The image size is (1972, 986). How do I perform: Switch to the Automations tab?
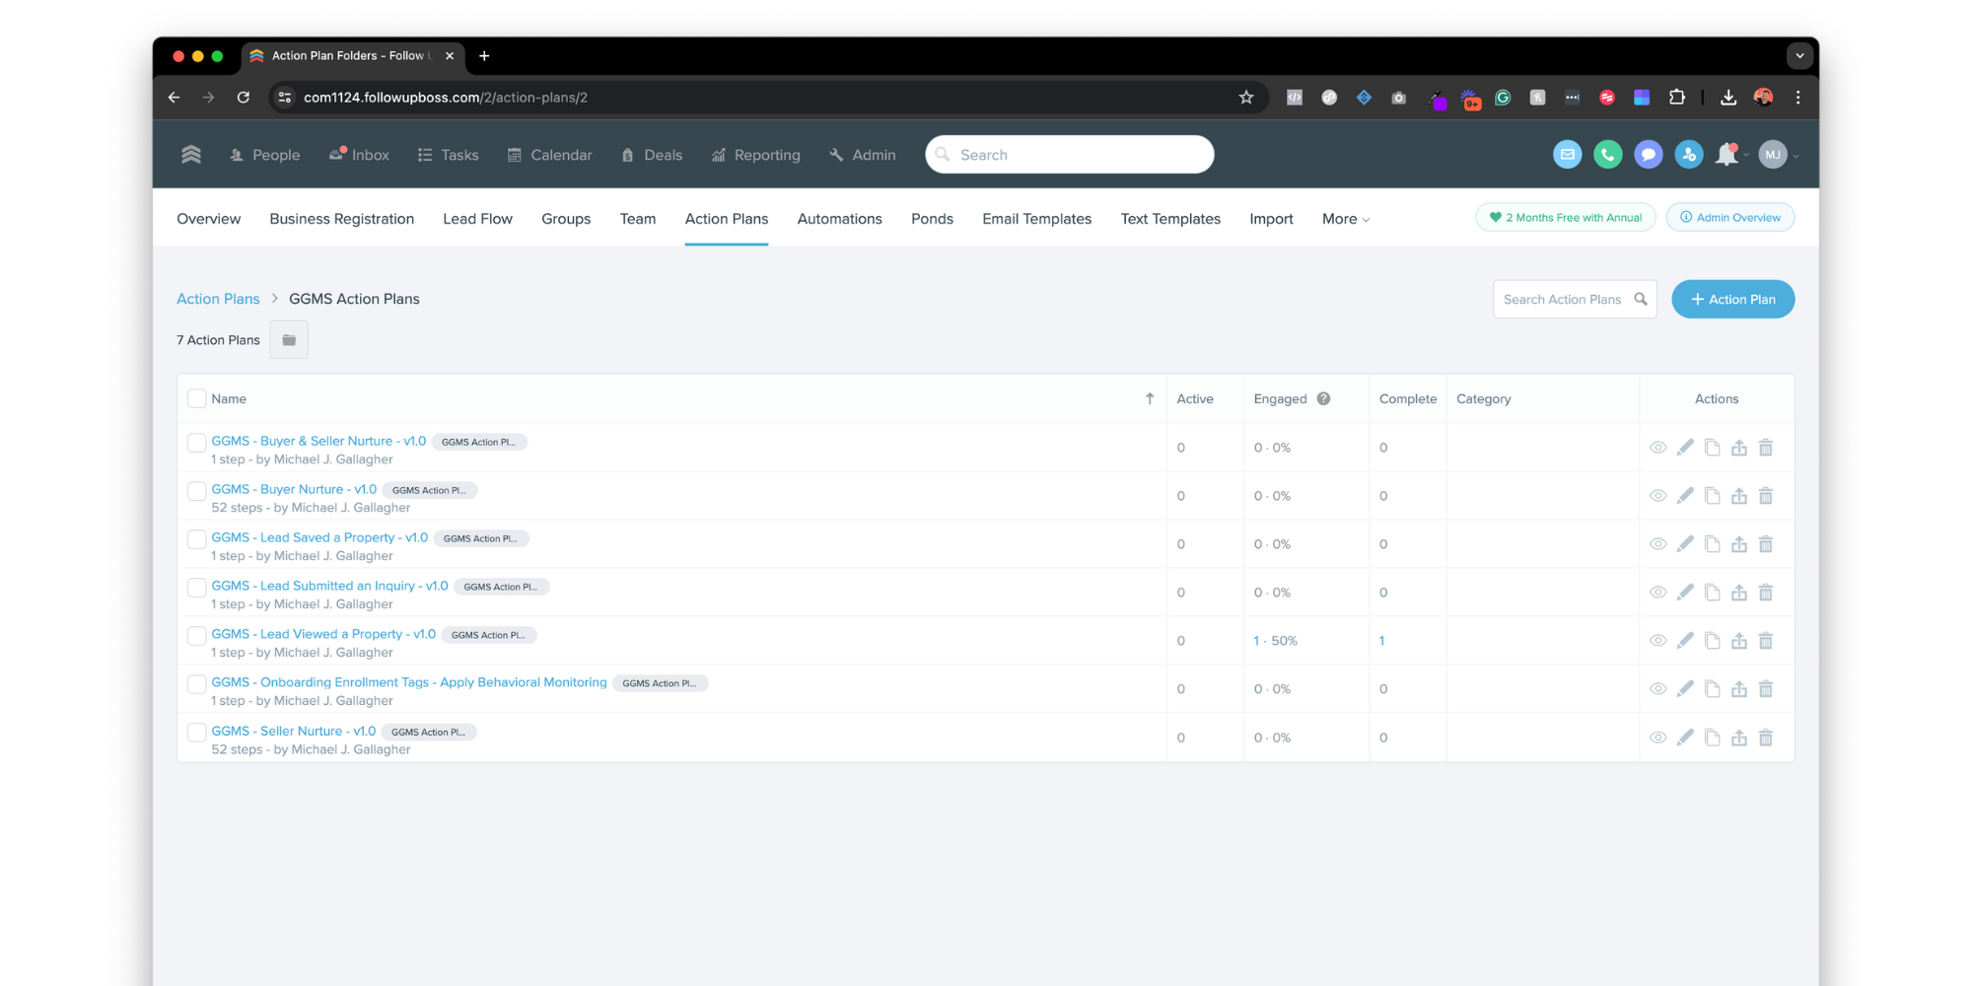839,219
